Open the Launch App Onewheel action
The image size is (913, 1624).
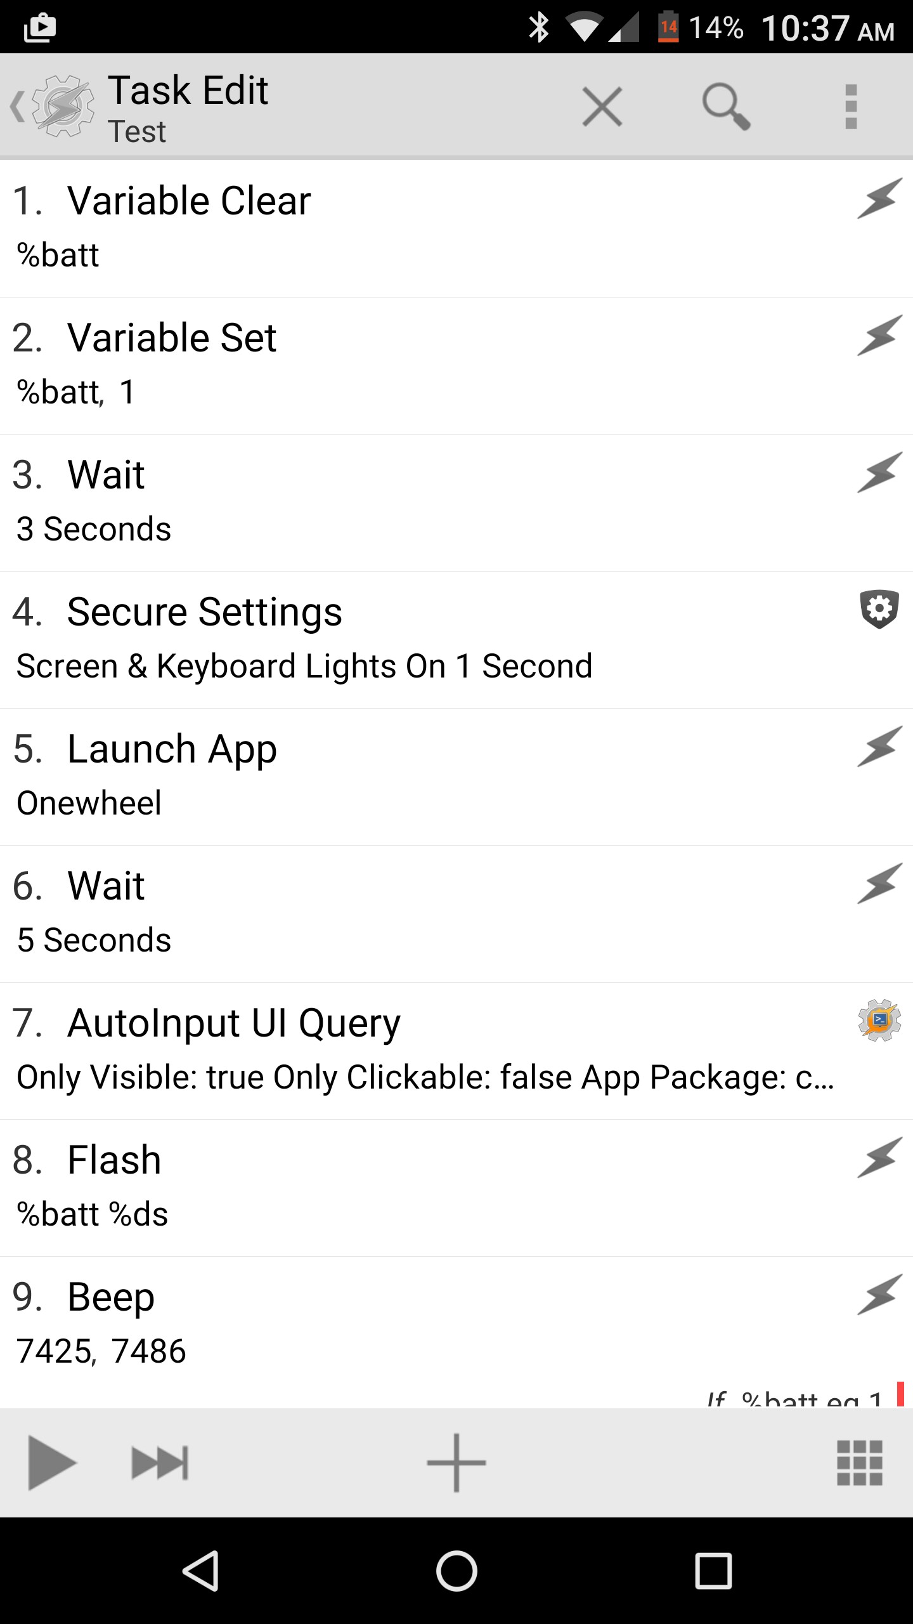[380, 776]
